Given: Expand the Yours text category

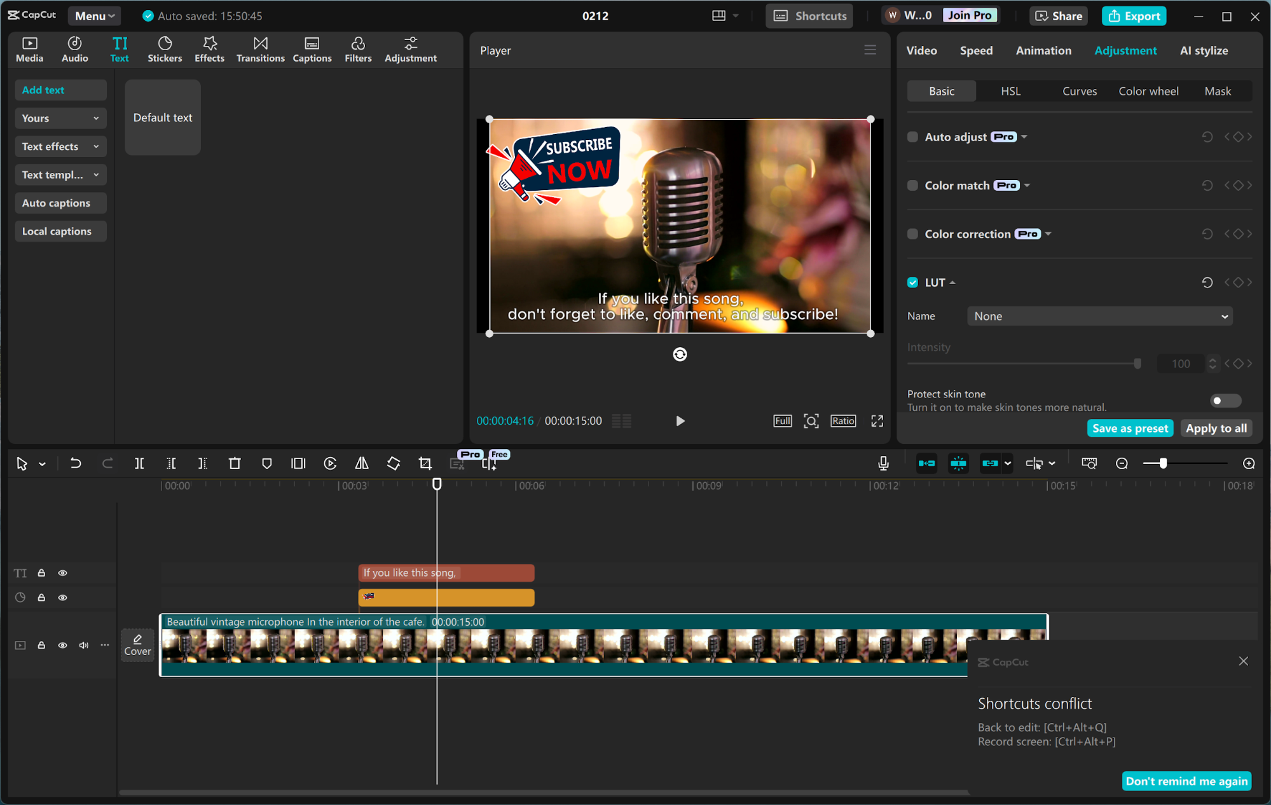Looking at the screenshot, I should click(x=60, y=118).
